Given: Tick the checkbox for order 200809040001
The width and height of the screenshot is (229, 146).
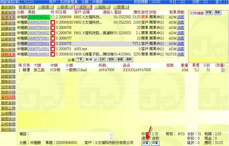Looking at the screenshot, I should tap(53, 17).
